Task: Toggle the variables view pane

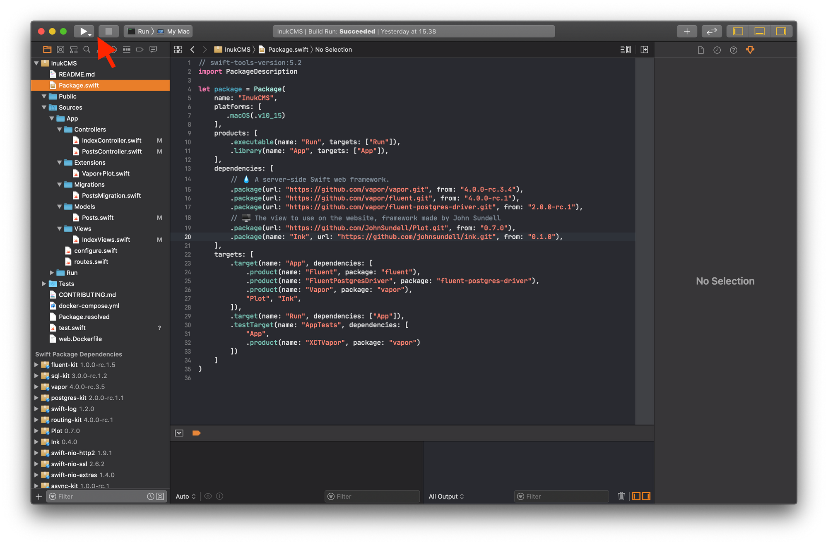Action: (636, 496)
